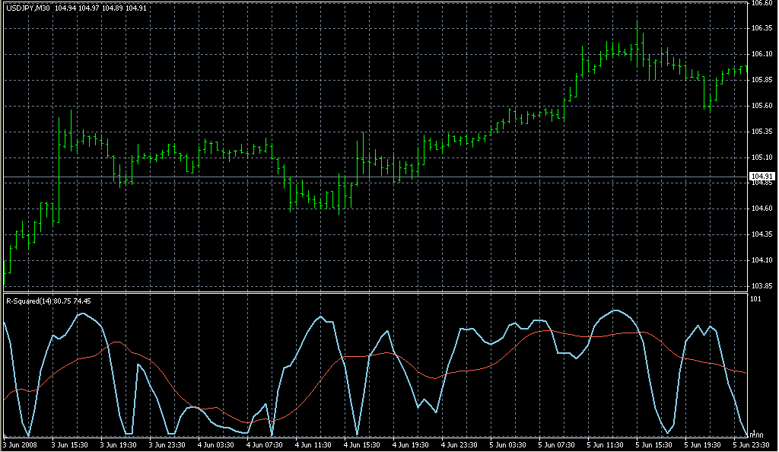Click the 104.35 price axis label

pyautogui.click(x=762, y=234)
